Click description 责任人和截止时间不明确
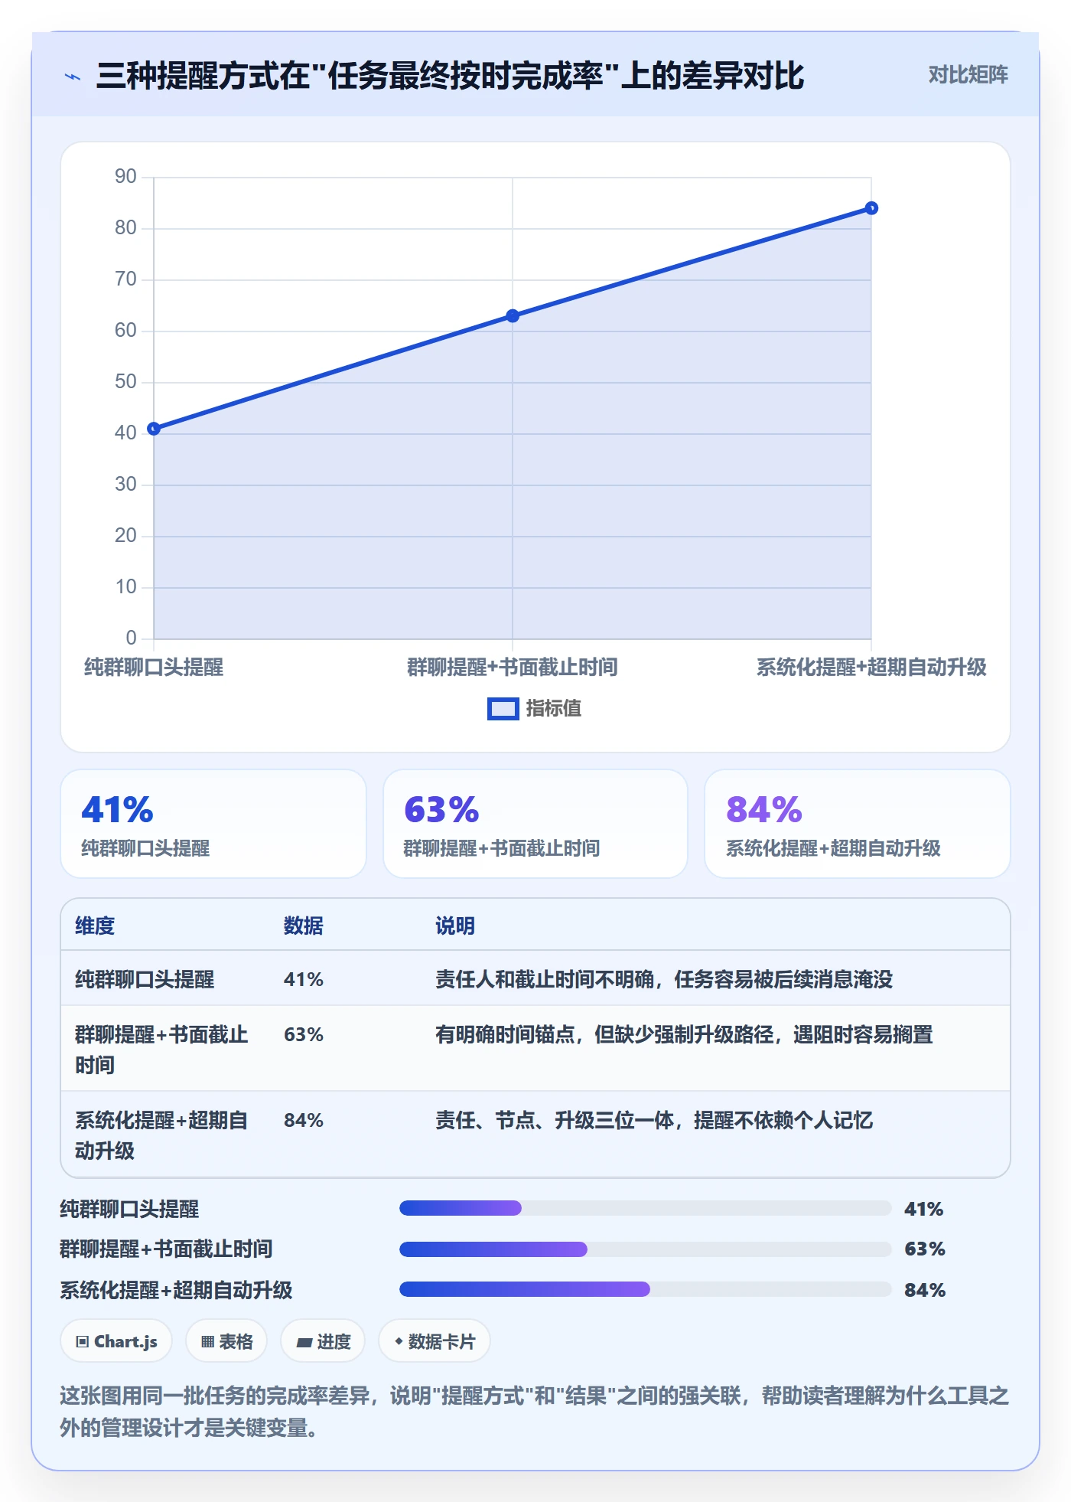The height and width of the screenshot is (1502, 1071). (664, 979)
